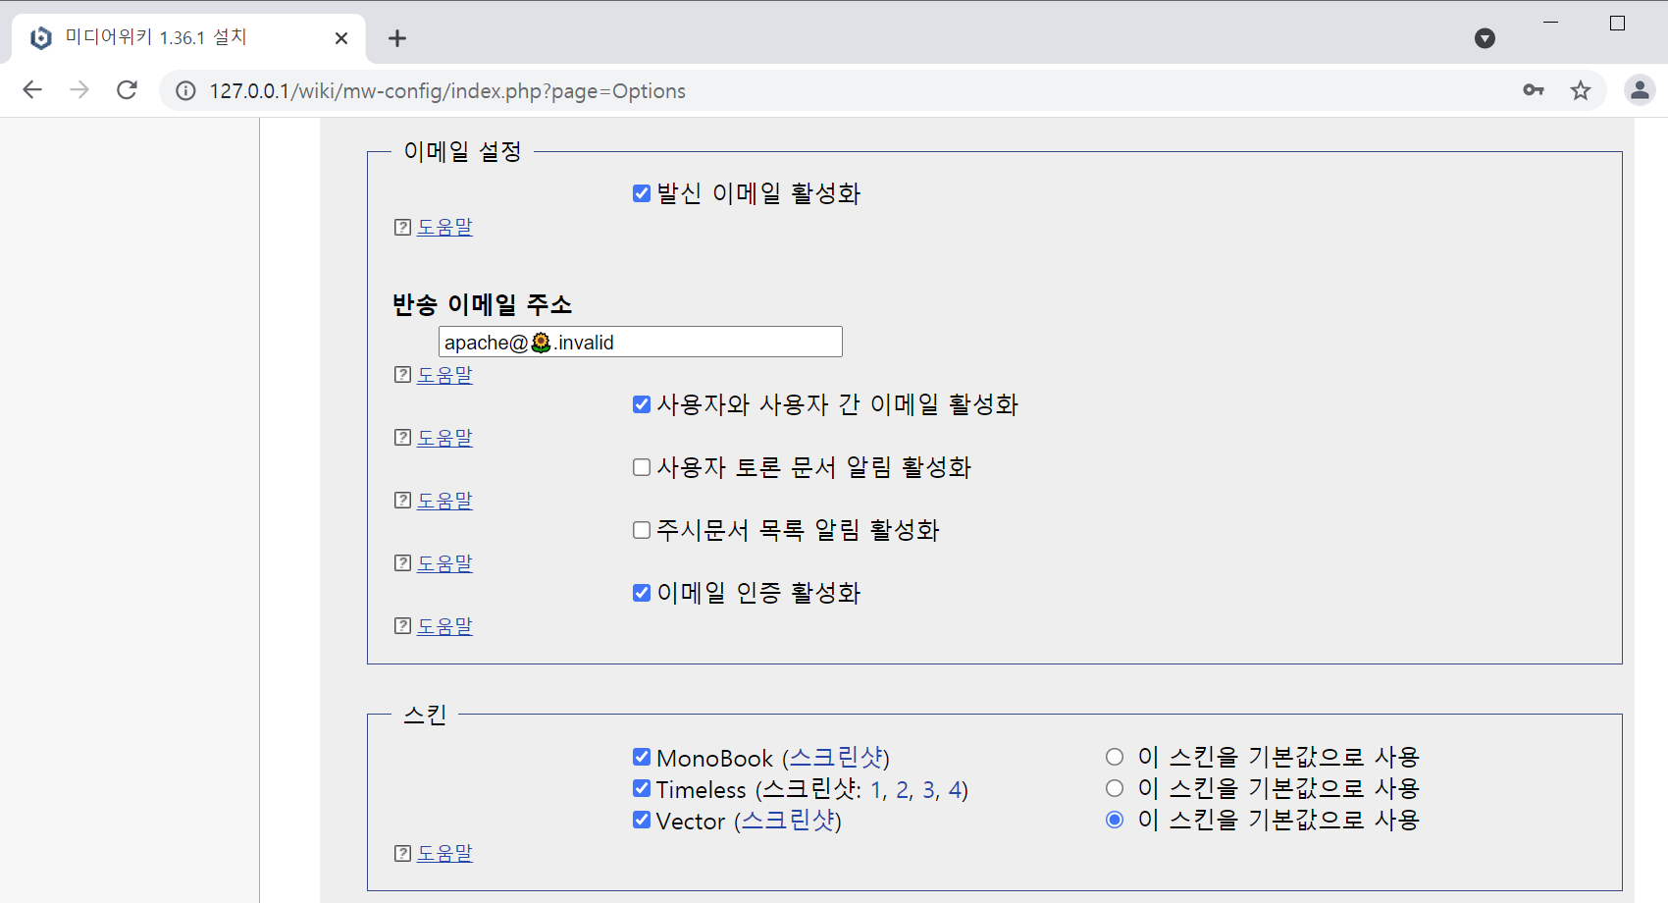1668x903 pixels.
Task: Uncheck the MonoBook skin checkbox
Action: pos(642,757)
